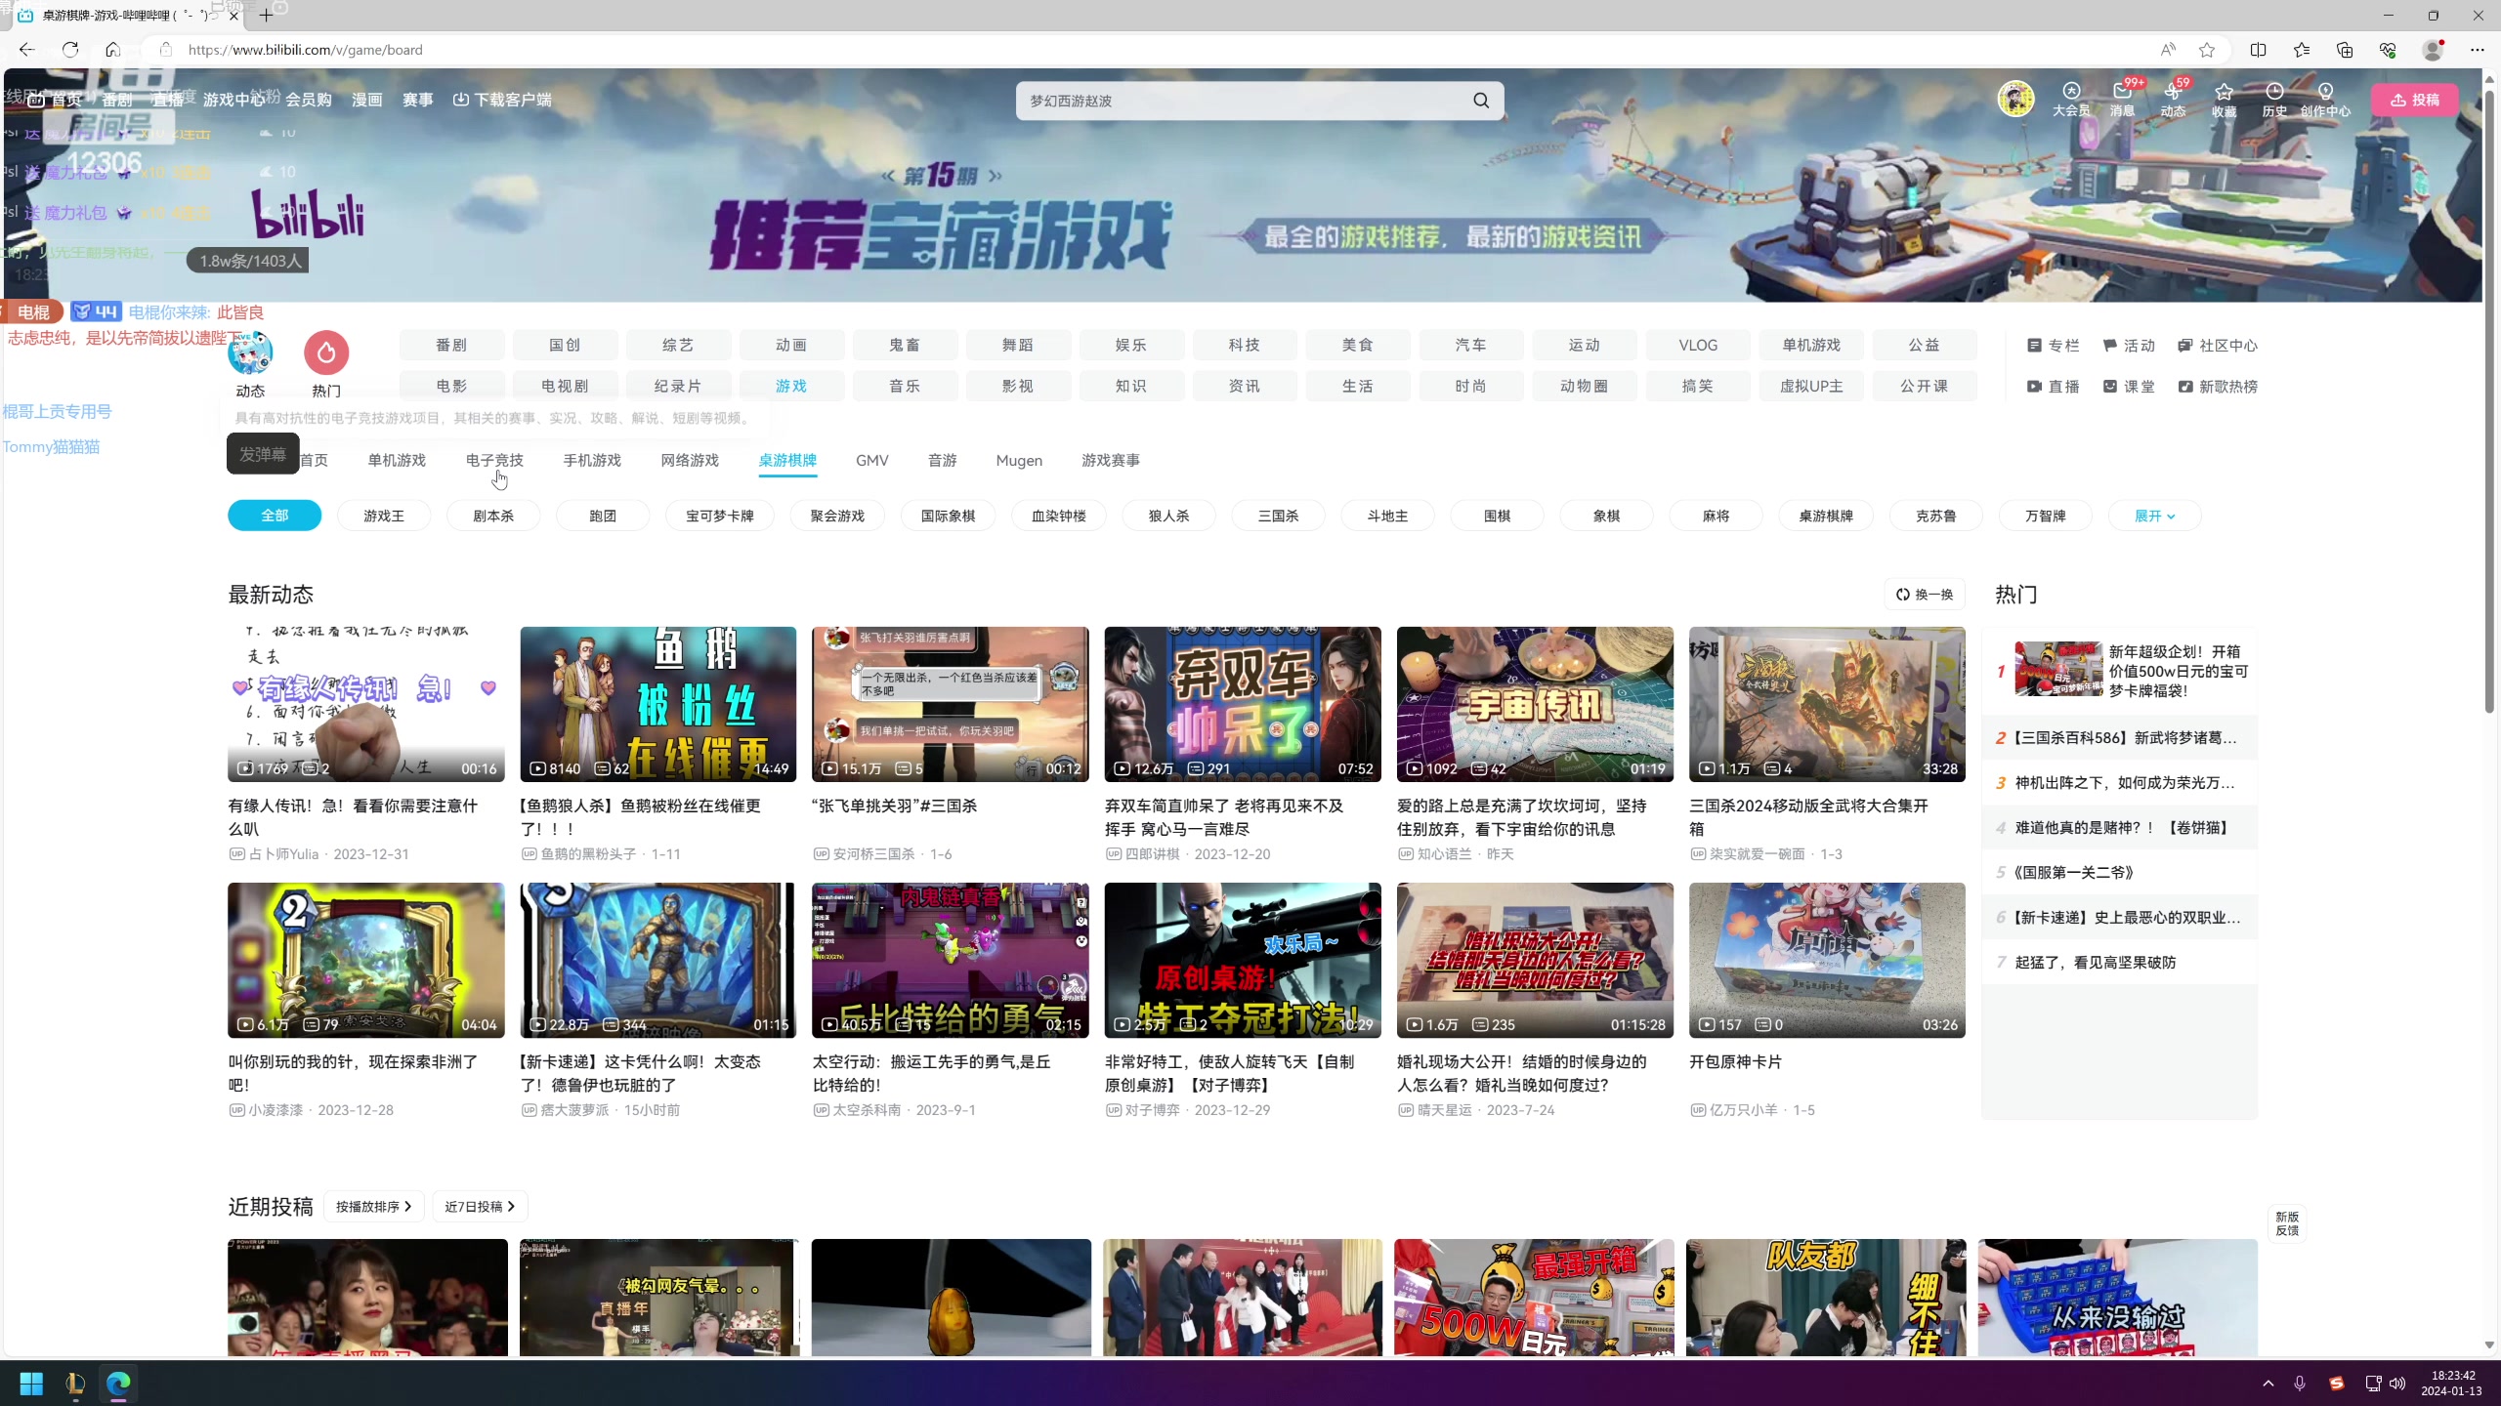This screenshot has width=2501, height=1406.
Task: Switch to the 电子竞技 tab
Action: 494,460
